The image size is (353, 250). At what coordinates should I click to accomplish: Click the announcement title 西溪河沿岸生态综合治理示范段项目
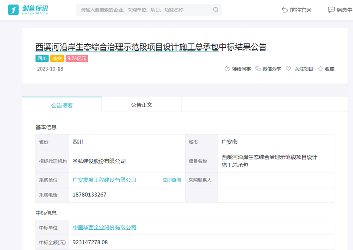(x=127, y=47)
